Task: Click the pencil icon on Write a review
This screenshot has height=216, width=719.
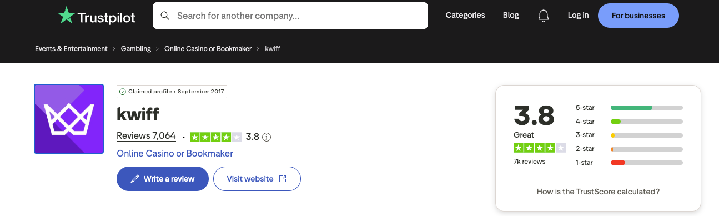Action: pos(135,179)
